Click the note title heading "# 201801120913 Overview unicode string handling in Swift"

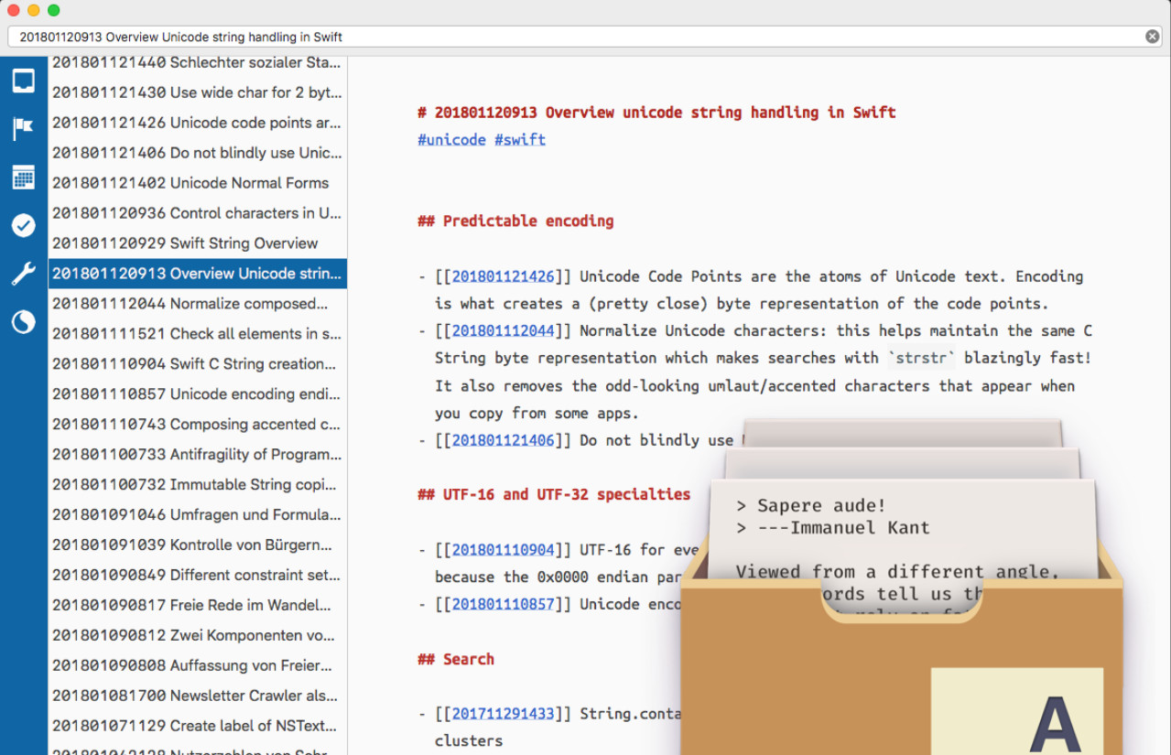tap(656, 113)
